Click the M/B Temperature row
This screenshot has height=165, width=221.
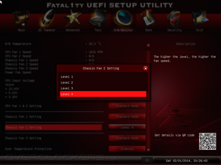(53, 44)
